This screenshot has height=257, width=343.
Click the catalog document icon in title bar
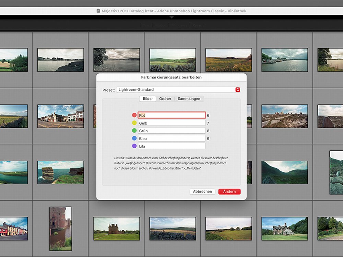tap(99, 11)
